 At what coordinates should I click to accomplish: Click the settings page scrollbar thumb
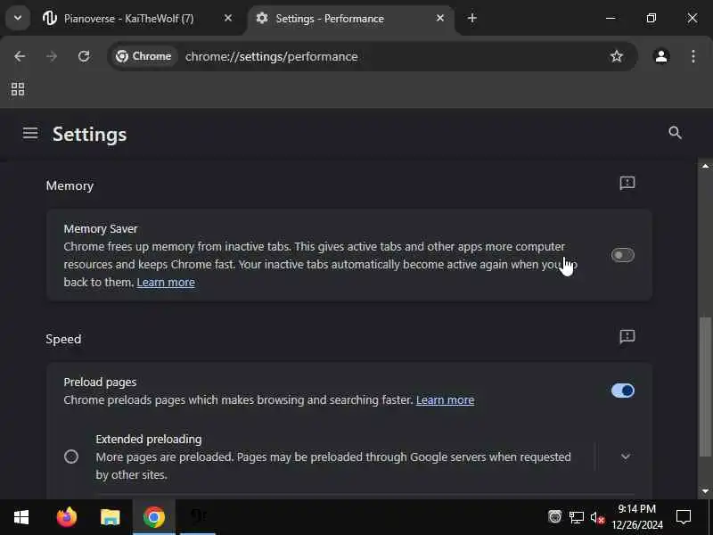[705, 387]
